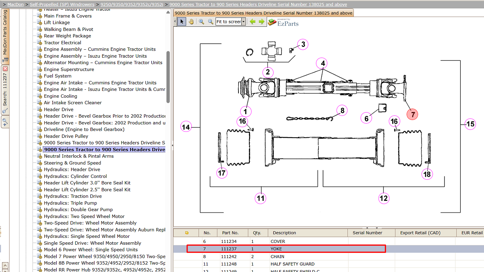The height and width of the screenshot is (272, 484).
Task: Click the Rear Weight Package page icon
Action: (40, 36)
